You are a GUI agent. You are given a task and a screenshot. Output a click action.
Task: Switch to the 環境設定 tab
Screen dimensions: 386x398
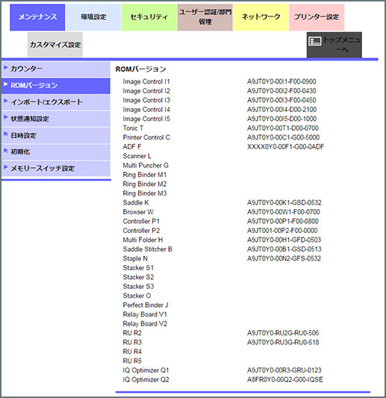point(93,17)
